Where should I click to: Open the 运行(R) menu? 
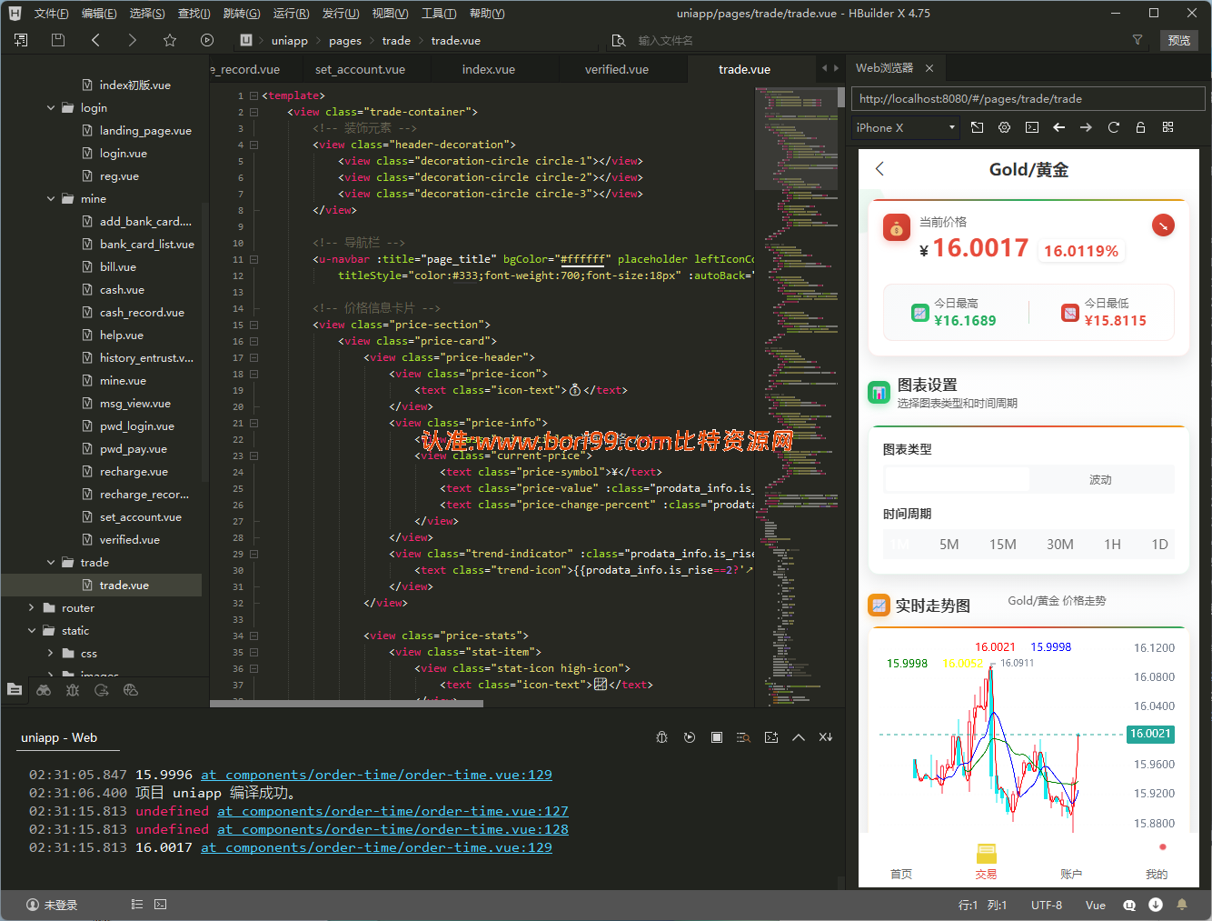click(291, 14)
